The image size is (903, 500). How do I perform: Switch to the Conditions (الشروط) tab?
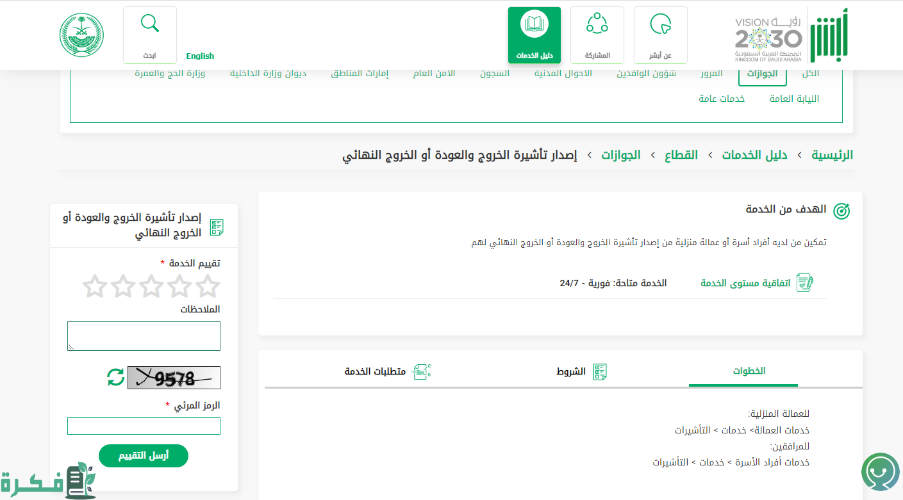581,371
